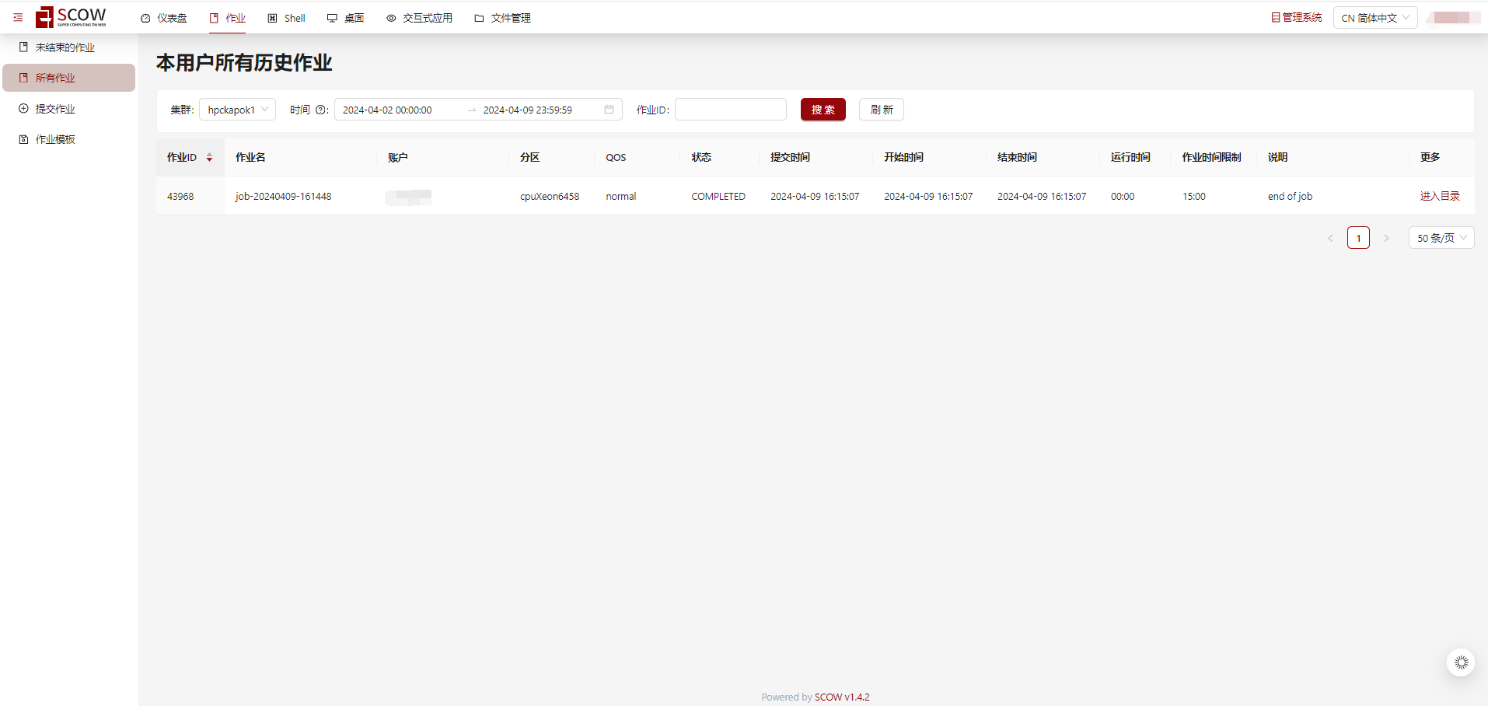Image resolution: width=1488 pixels, height=706 pixels.
Task: Select 未结束的作业 in sidebar
Action: (68, 47)
